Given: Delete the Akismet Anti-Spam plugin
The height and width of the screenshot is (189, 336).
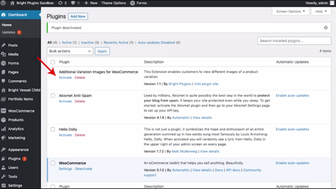Looking at the screenshot, I should click(x=80, y=101).
